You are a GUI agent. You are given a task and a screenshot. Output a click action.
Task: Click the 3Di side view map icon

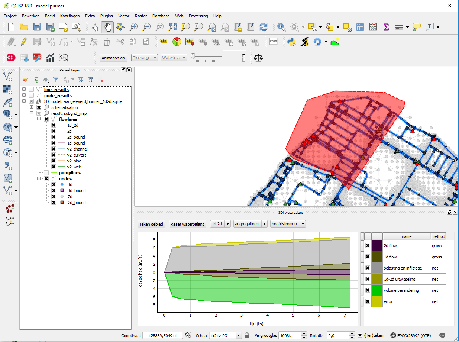63,58
